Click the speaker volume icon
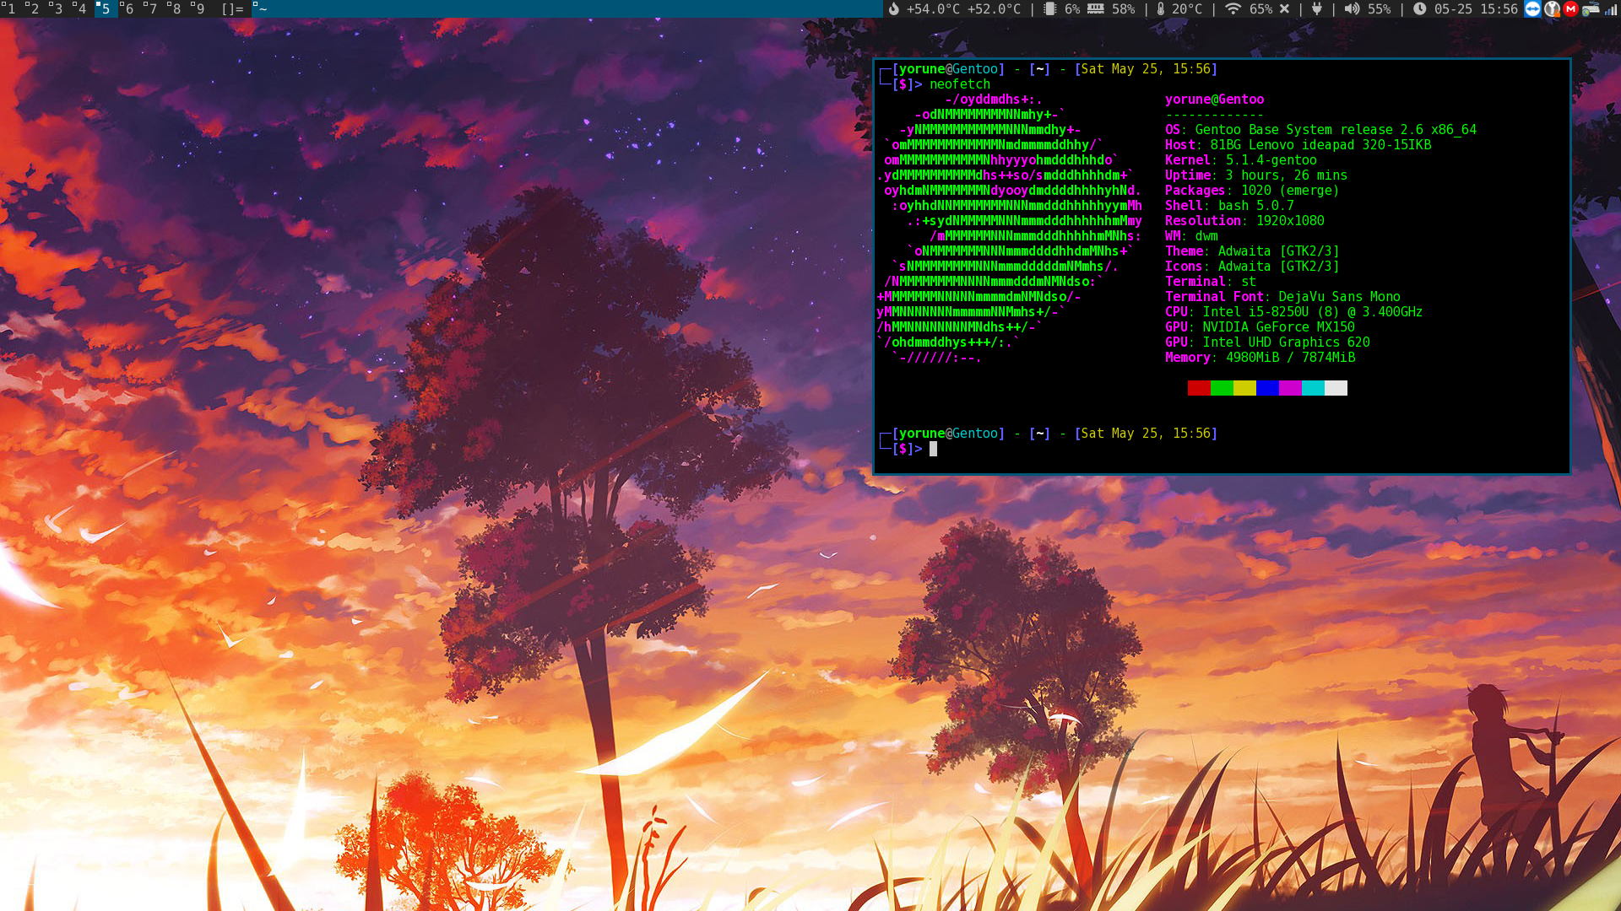This screenshot has width=1621, height=911. tap(1352, 9)
